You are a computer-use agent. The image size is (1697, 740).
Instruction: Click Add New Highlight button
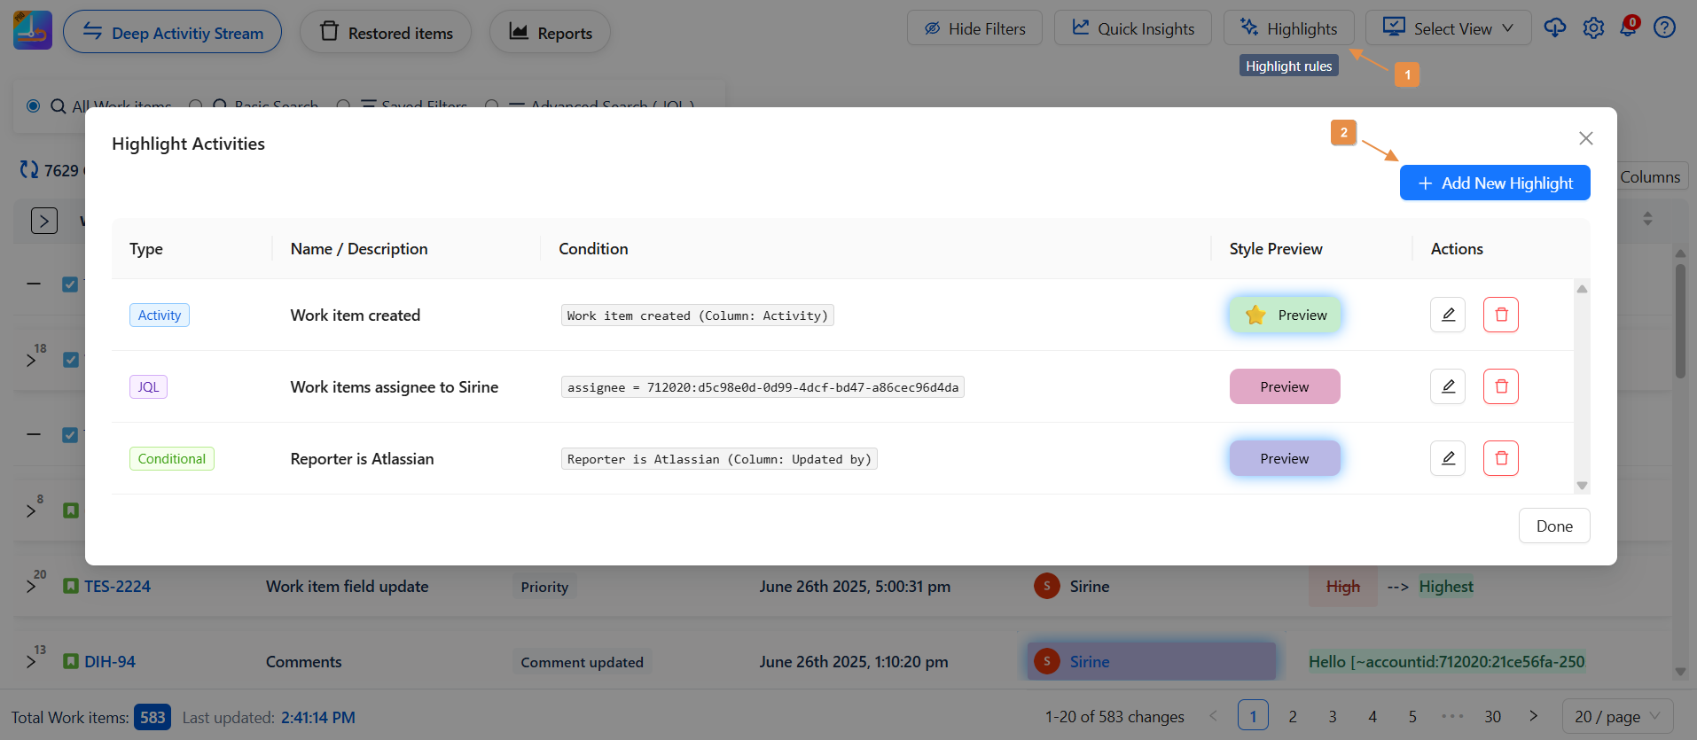coord(1494,183)
